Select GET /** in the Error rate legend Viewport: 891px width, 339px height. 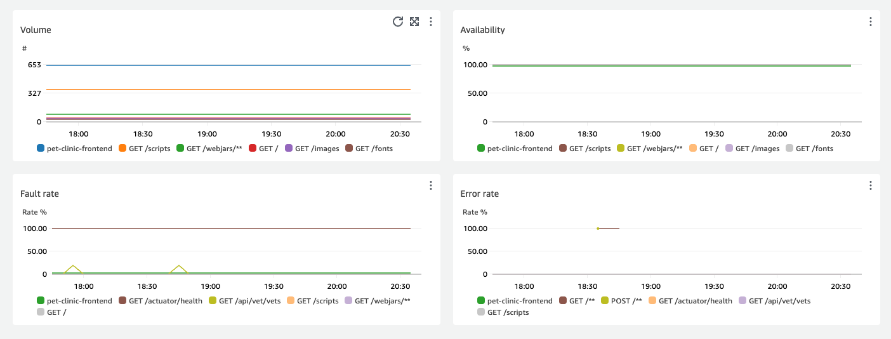click(x=582, y=301)
